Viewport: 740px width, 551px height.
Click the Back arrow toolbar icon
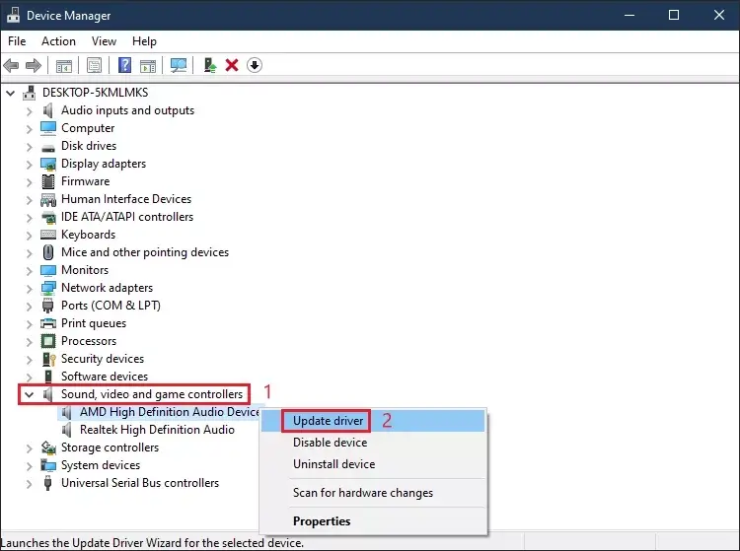click(11, 65)
